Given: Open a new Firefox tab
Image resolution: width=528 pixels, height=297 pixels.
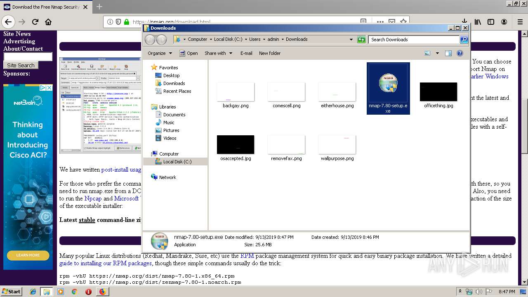Looking at the screenshot, I should 99,7.
